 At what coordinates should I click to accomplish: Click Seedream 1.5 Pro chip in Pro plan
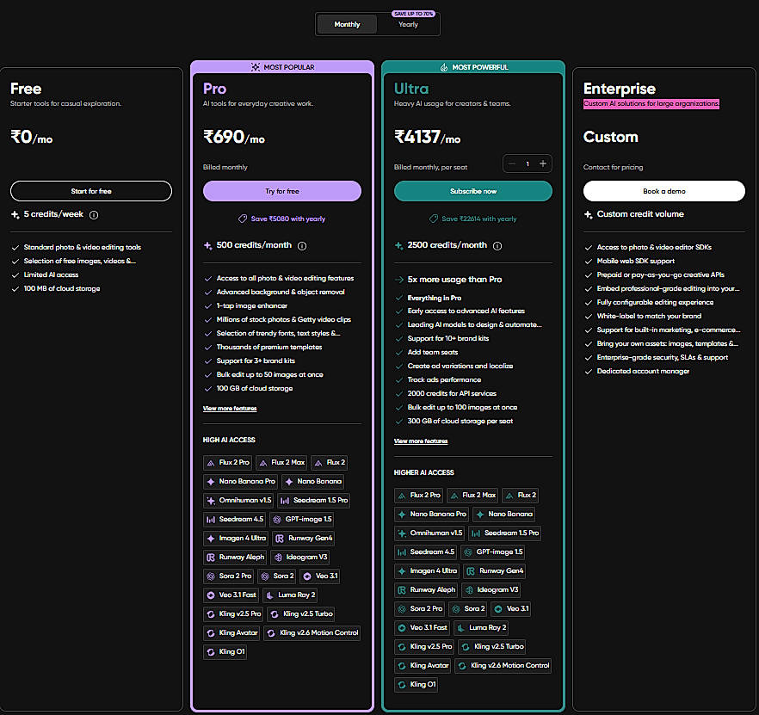[313, 500]
